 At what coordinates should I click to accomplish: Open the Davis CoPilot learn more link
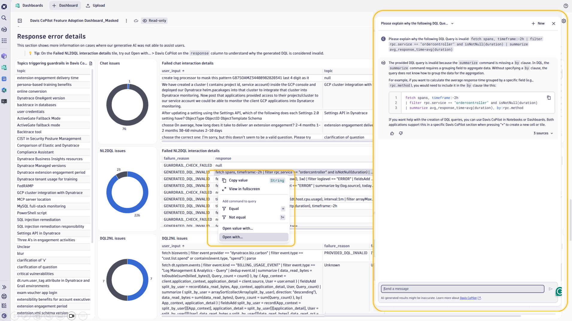point(468,298)
